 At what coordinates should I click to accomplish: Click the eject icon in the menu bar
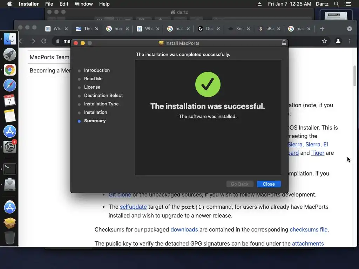(x=259, y=4)
